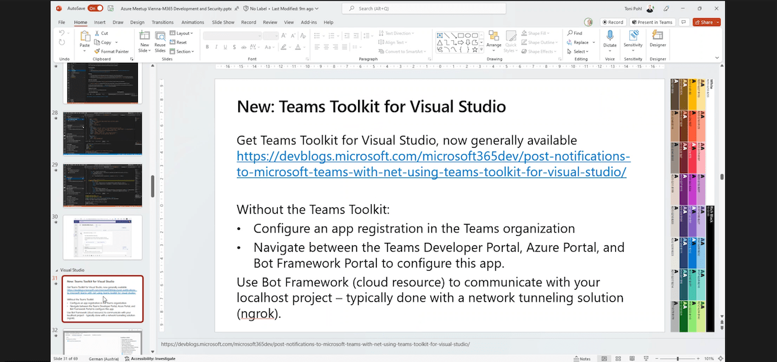Image resolution: width=777 pixels, height=362 pixels.
Task: Click the Reuse Slides icon
Action: coord(159,38)
